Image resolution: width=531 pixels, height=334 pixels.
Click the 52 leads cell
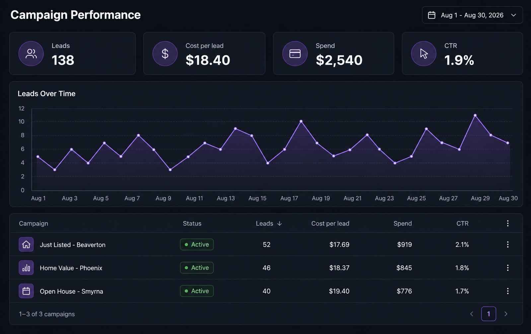[x=266, y=245]
